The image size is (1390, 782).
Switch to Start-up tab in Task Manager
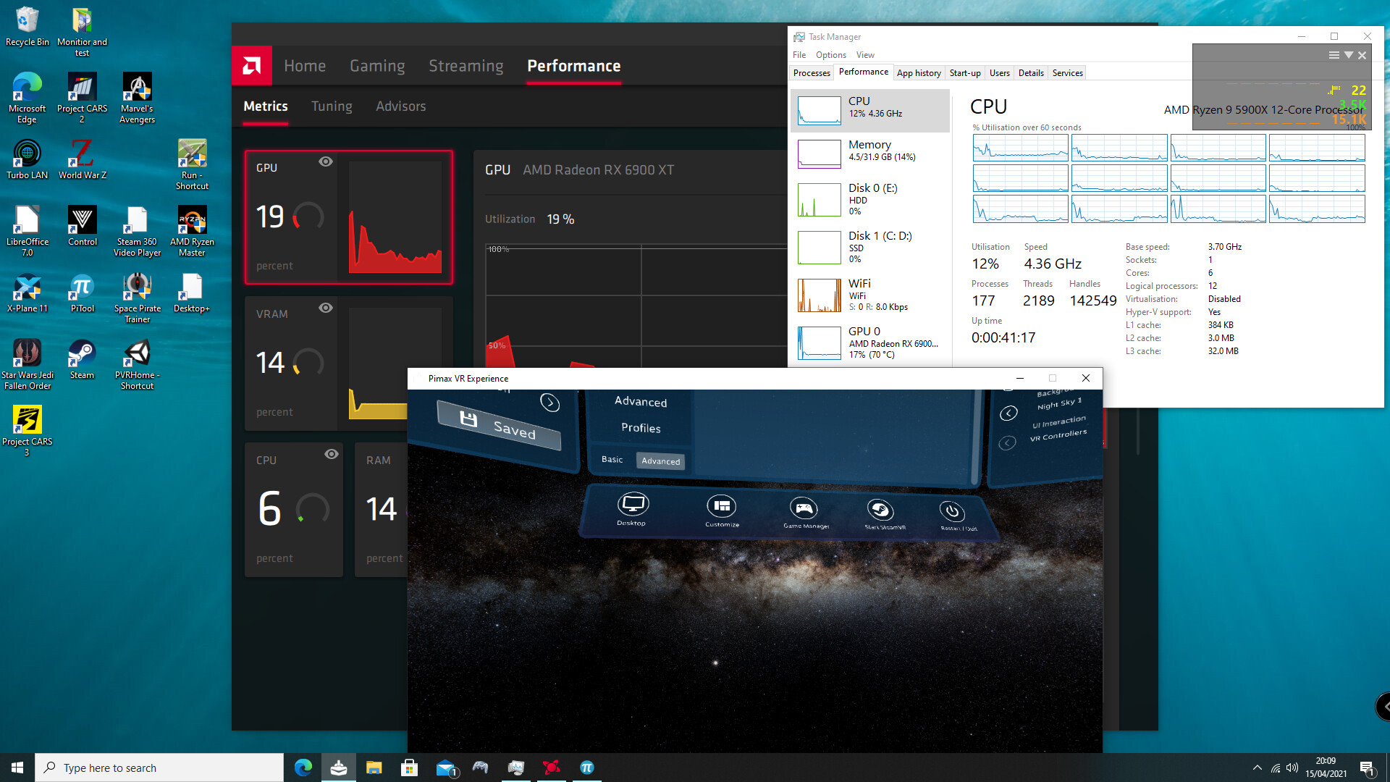click(x=965, y=73)
